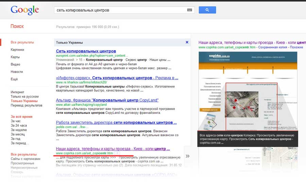The height and width of the screenshot is (182, 306).
Task: Select the 'Интернет' filter
Action: (17, 92)
